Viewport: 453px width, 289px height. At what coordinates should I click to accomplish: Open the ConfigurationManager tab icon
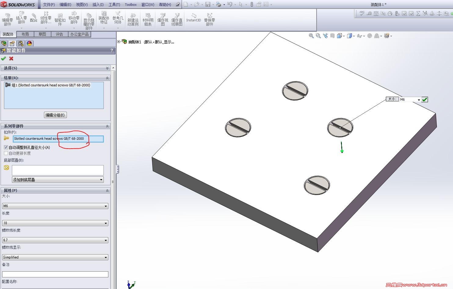click(x=21, y=43)
